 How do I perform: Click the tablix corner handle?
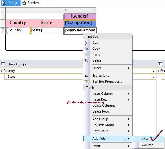pyautogui.click(x=3, y=10)
